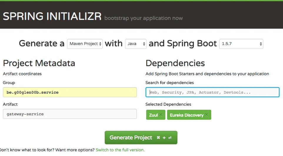Viewport: 283px width, 156px height.
Task: Click the bootstrap your application now tagline
Action: (144, 18)
